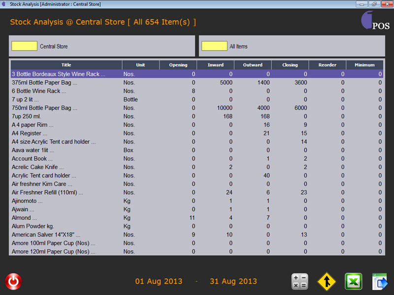
Task: Click the Inward column header
Action: point(215,65)
